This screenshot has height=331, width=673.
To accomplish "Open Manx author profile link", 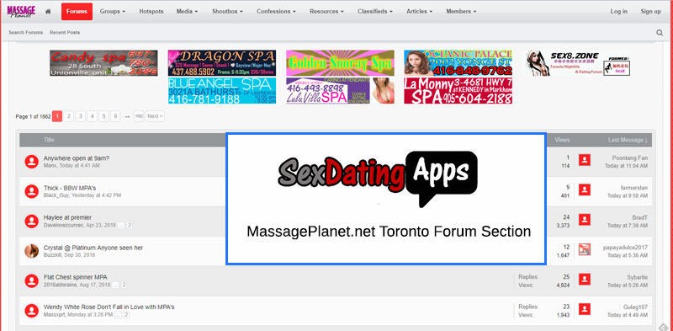I will [50, 165].
